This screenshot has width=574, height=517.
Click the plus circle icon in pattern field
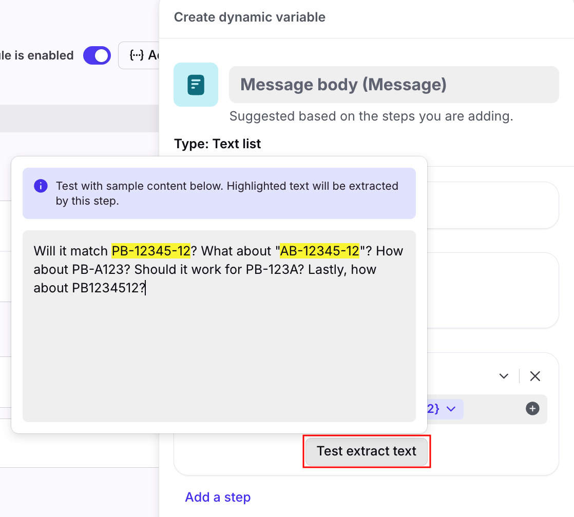[x=532, y=409]
